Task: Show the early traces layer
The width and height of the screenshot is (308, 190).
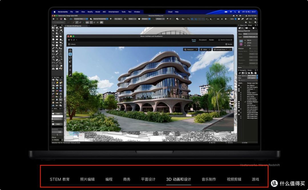Action: pos(241,96)
